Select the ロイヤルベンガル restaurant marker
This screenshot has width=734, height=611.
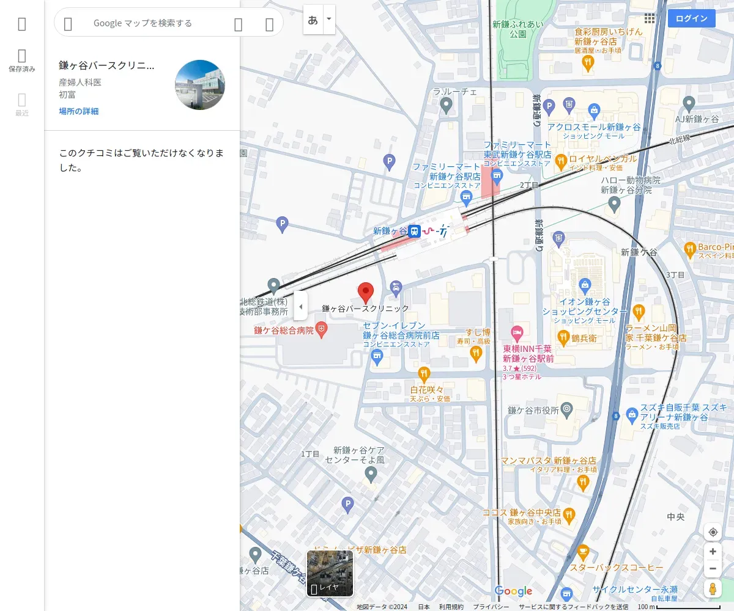561,162
